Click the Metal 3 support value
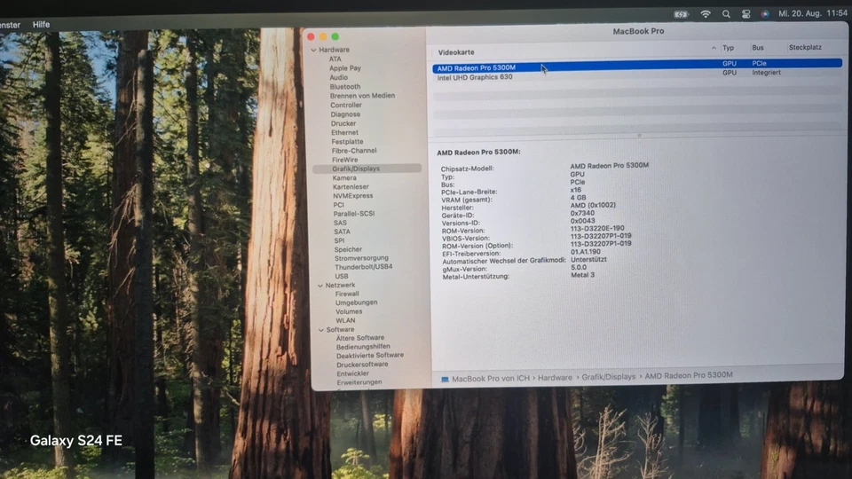Screen dimensions: 852x479 tap(582, 275)
